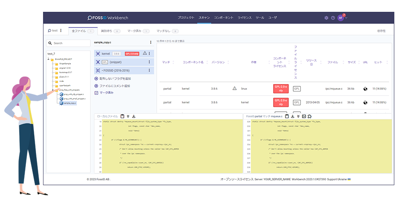Download the ローカルファイル
Viewport: 404px width, 197px height.
(x=134, y=116)
